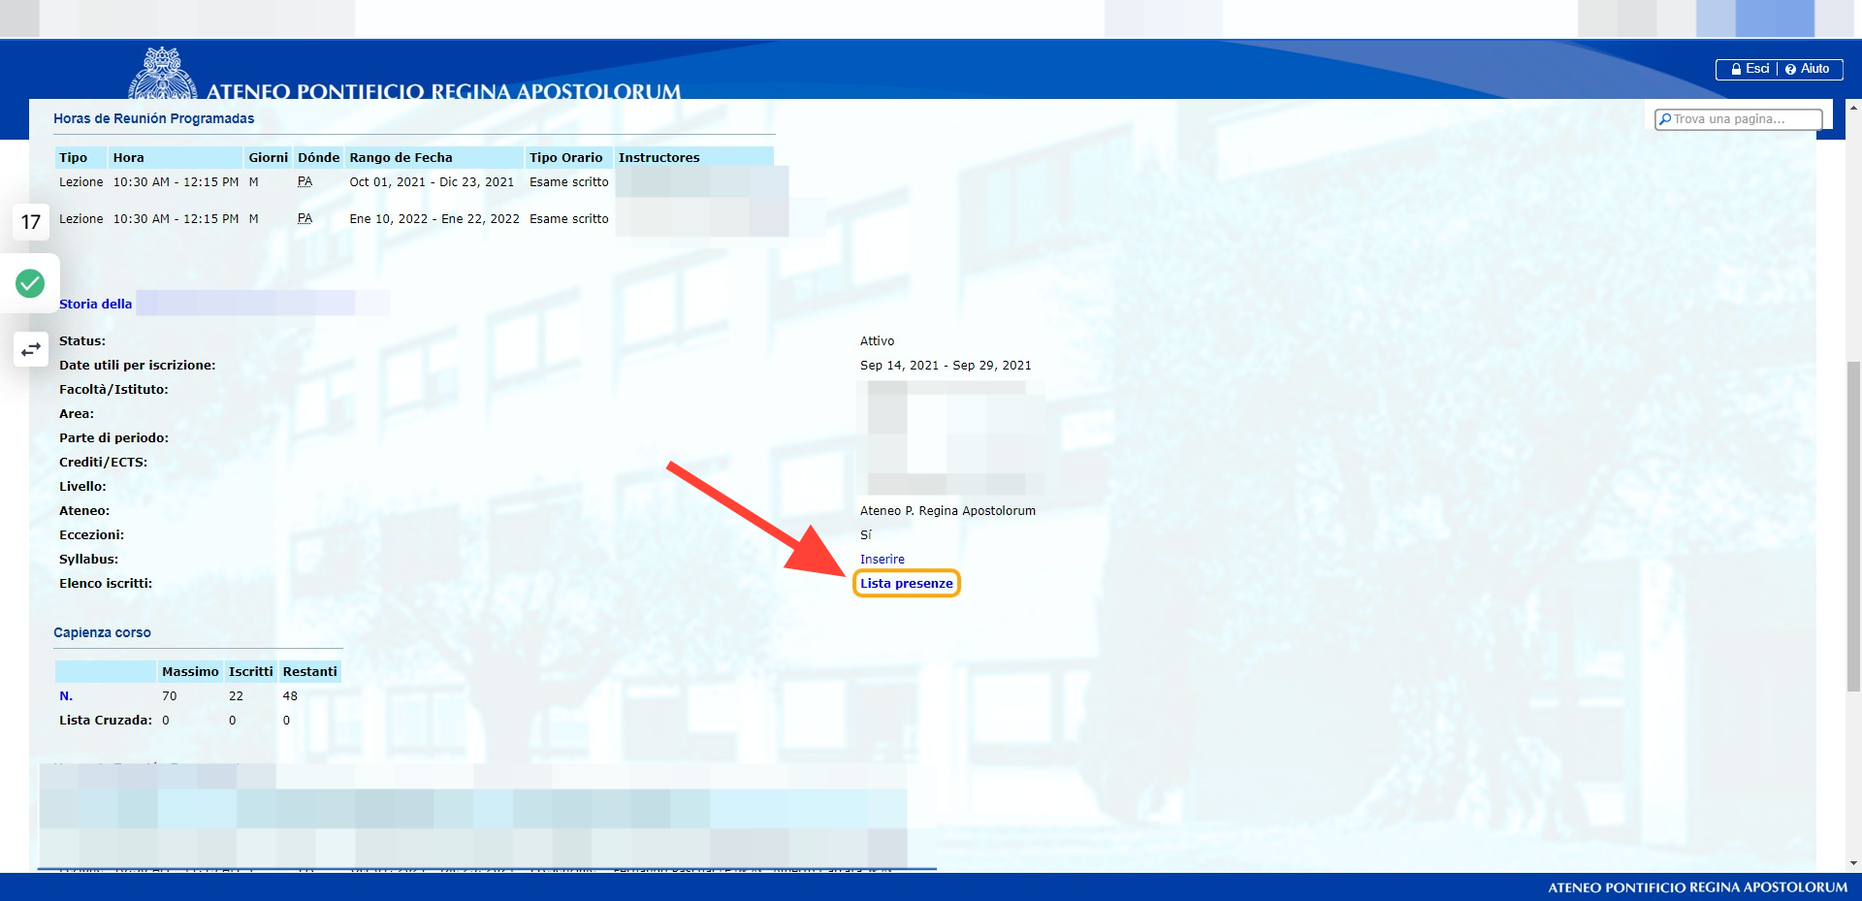
Task: Click the scrollbar up arrow
Action: (1853, 108)
